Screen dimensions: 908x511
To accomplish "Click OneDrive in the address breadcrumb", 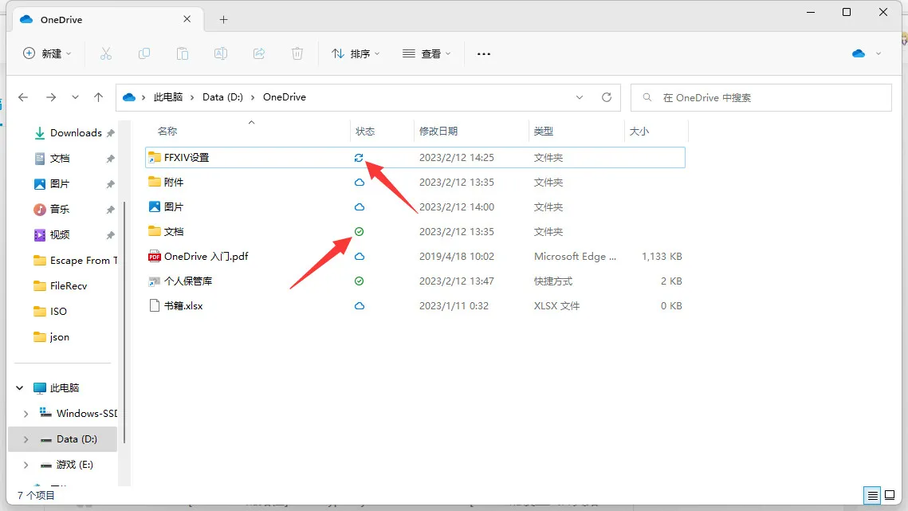I will (285, 97).
